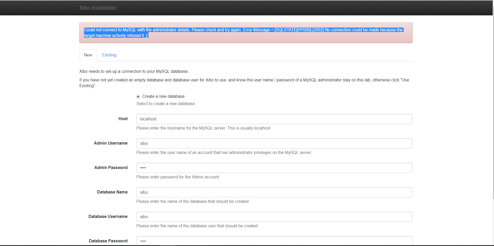
Task: Switch to the Existing tab
Action: pyautogui.click(x=109, y=55)
